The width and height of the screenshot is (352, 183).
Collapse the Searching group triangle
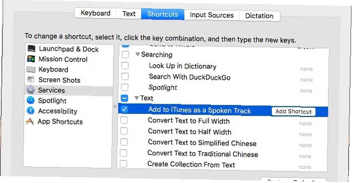[138, 54]
